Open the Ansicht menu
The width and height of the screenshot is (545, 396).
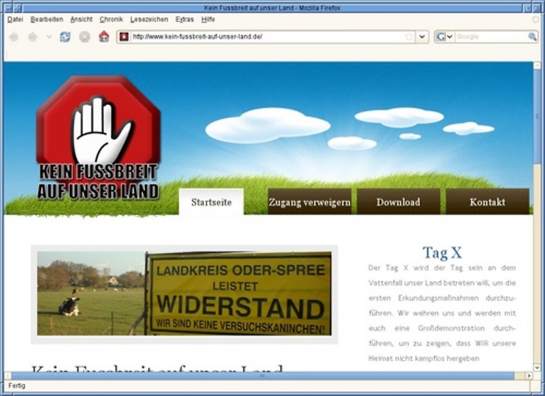tap(81, 20)
